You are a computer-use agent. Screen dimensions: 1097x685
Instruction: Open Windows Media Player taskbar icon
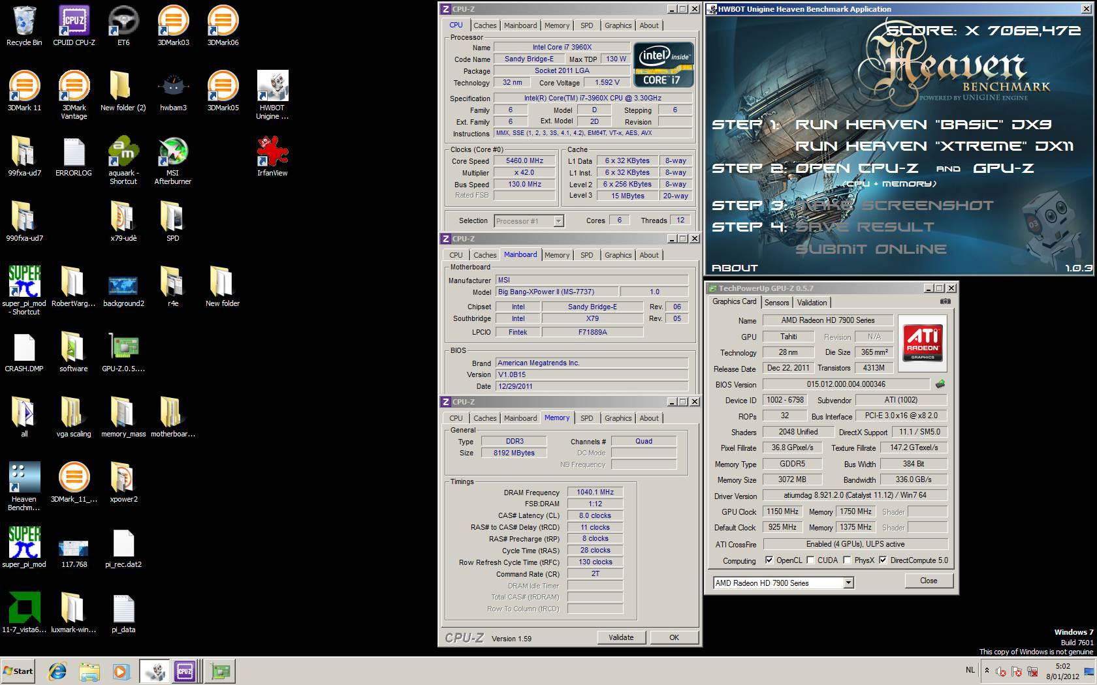121,671
